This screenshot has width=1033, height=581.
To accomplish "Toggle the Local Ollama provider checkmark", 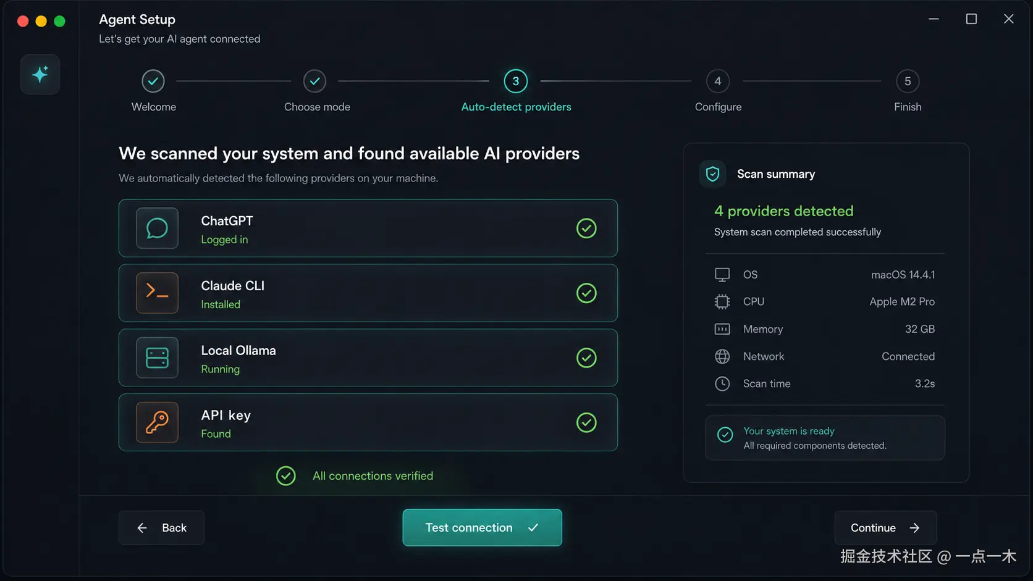I will 586,357.
